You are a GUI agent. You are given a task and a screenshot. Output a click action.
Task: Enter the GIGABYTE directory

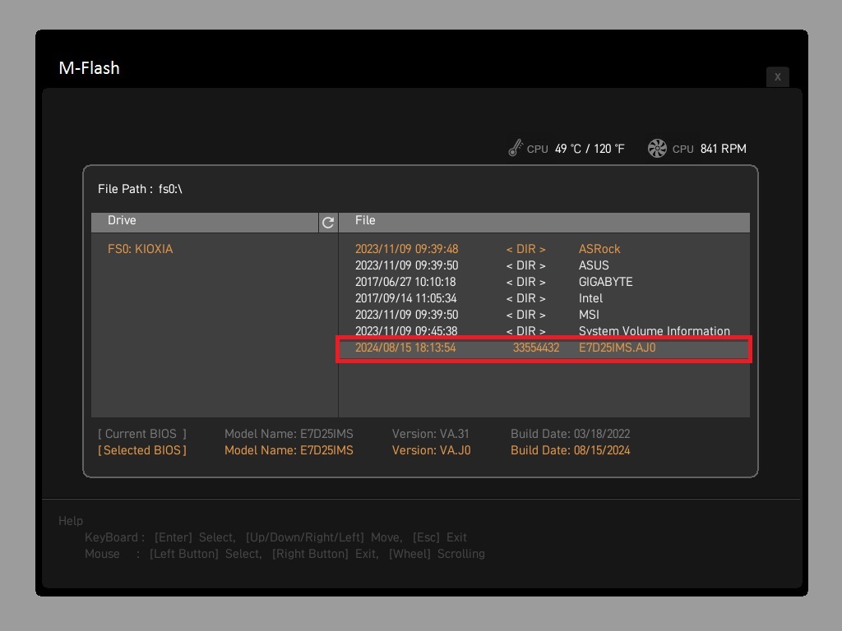point(605,282)
